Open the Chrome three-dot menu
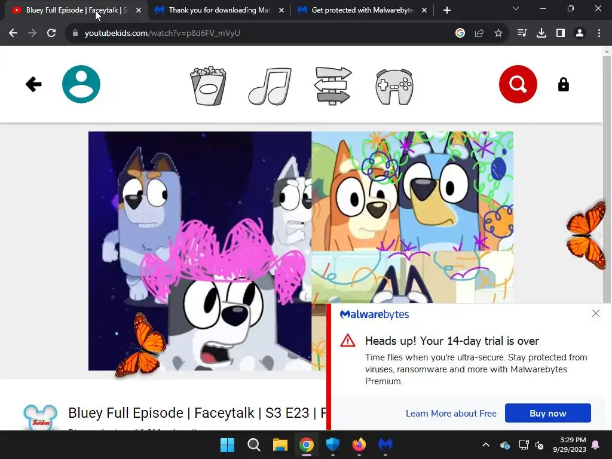This screenshot has width=612, height=459. 599,33
